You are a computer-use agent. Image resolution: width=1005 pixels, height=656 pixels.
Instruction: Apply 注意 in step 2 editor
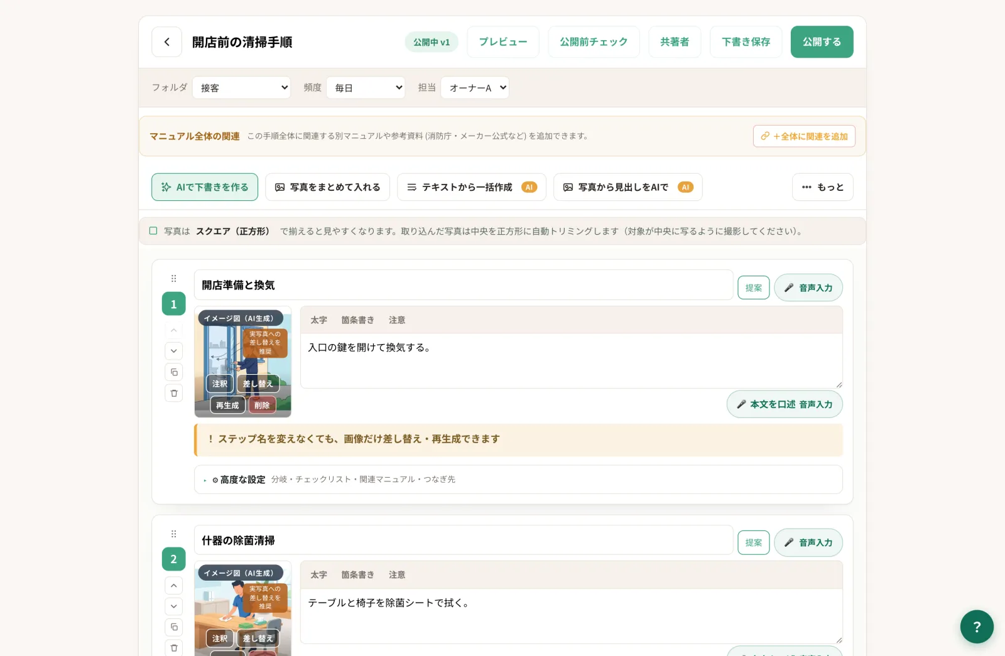397,575
